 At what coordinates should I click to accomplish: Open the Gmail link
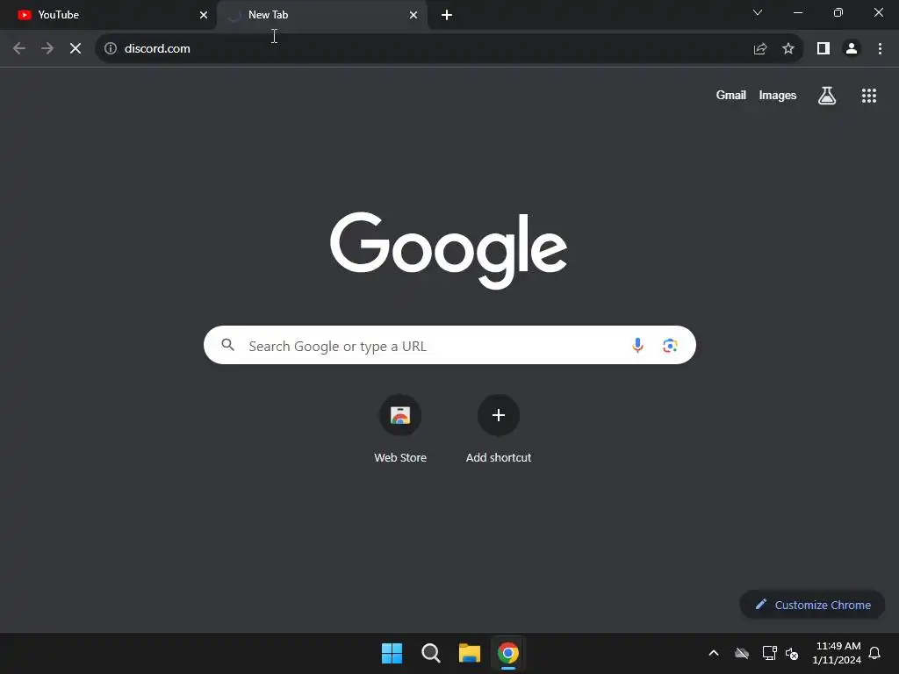[x=730, y=95]
